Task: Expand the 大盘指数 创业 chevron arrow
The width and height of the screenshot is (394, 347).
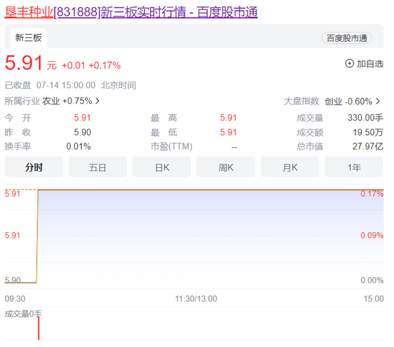Action: tap(378, 101)
